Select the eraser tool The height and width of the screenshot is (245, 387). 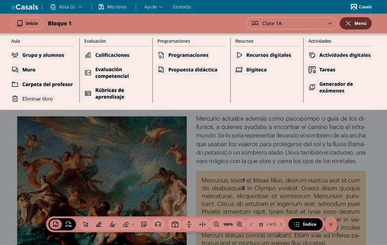coord(126,224)
